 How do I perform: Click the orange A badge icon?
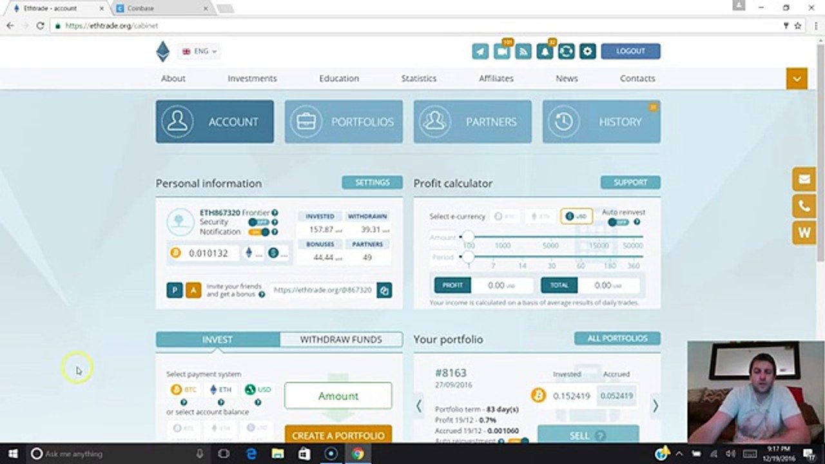(x=193, y=290)
